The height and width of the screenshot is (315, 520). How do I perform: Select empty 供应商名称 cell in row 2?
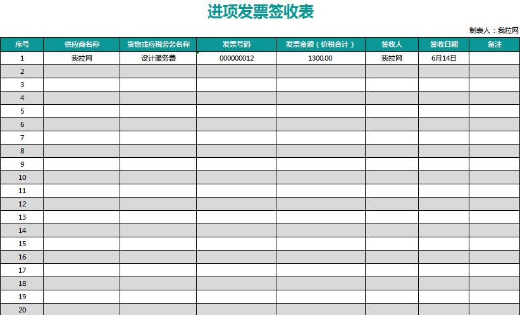pos(82,71)
